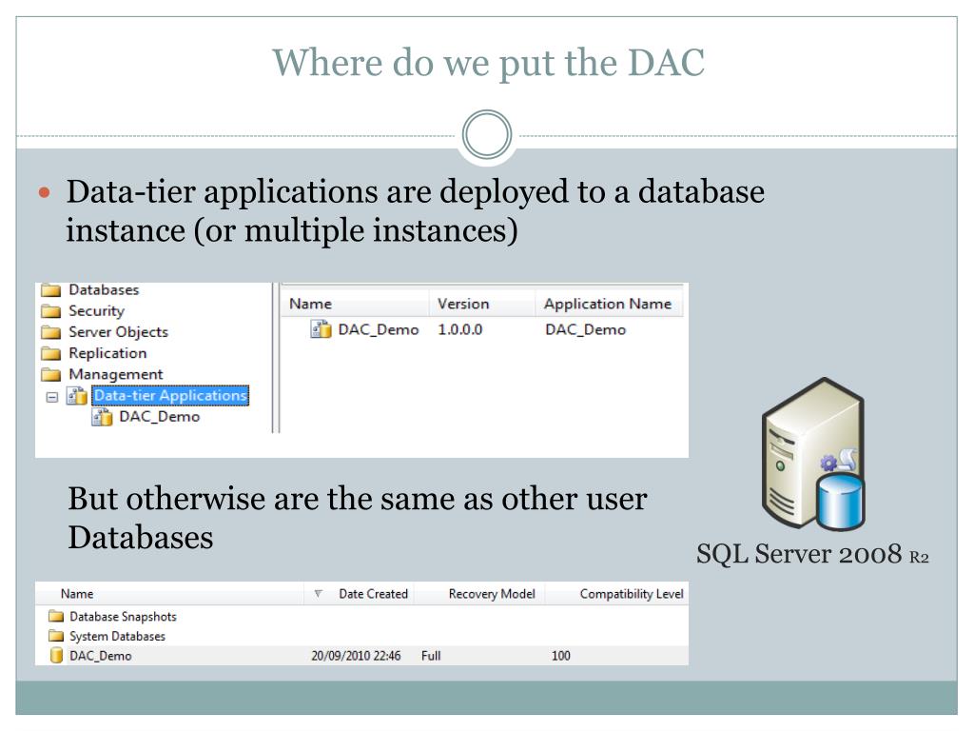Screen dimensions: 974x731
Task: Select the Database Snapshots row
Action: point(123,616)
